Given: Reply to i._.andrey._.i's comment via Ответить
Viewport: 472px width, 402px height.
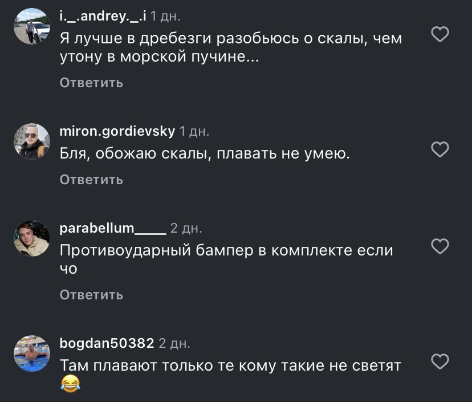Looking at the screenshot, I should coord(92,83).
